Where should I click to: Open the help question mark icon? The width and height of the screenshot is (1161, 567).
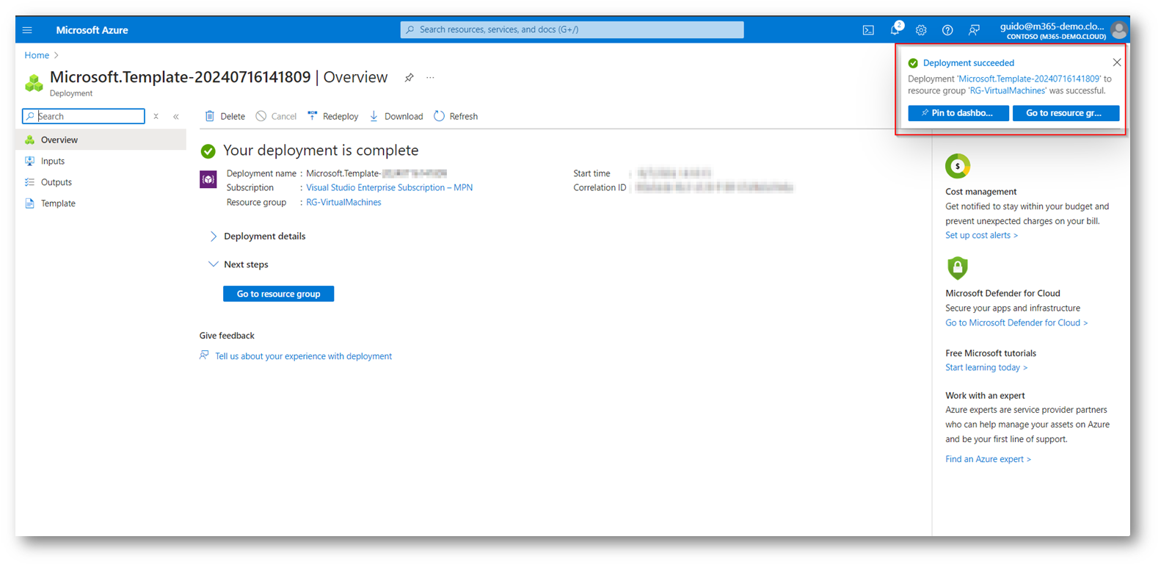tap(947, 30)
